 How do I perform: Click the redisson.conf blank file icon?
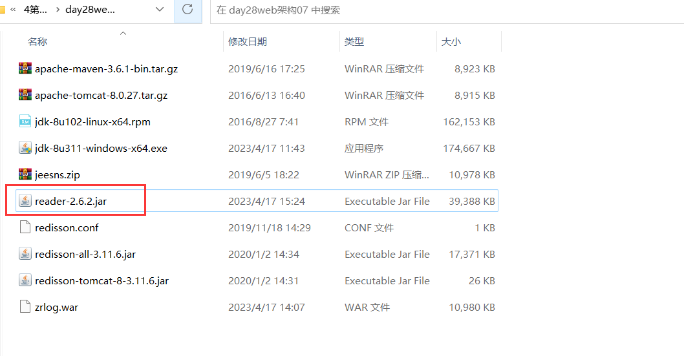25,227
